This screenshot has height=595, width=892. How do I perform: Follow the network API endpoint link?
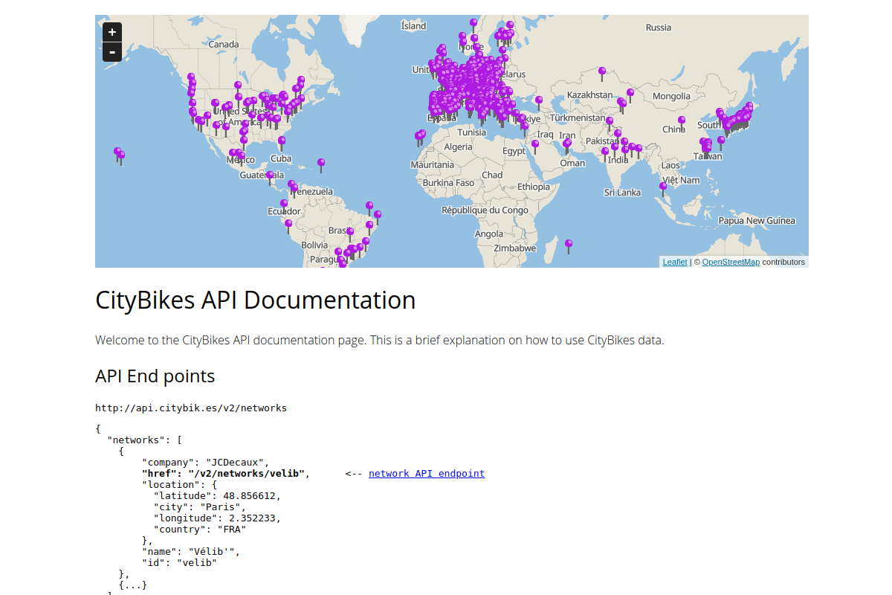(x=427, y=473)
